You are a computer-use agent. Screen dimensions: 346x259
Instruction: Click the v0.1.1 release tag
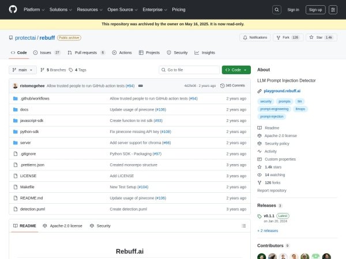(x=269, y=216)
